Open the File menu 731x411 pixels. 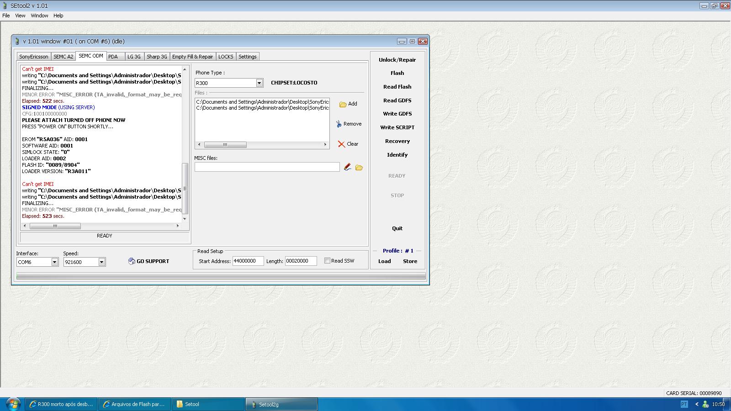coord(6,16)
